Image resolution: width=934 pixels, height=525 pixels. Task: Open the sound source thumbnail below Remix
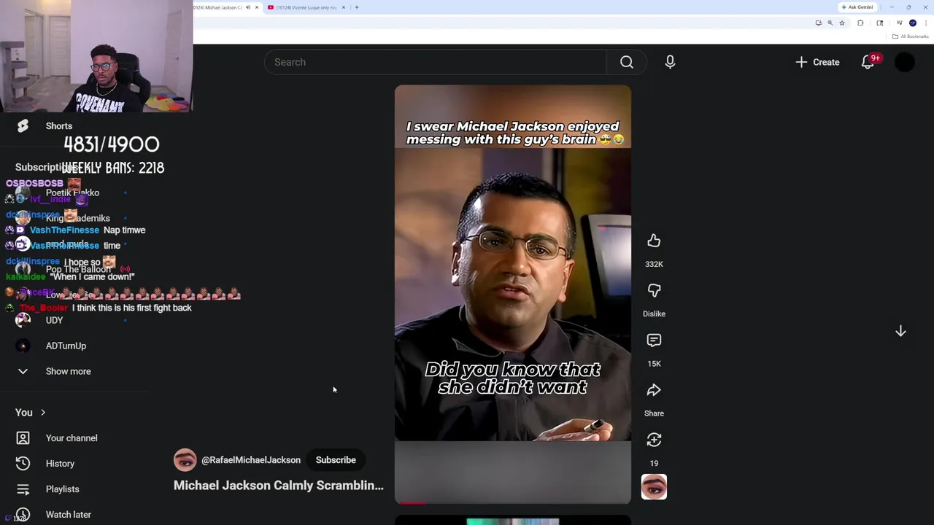click(x=654, y=487)
